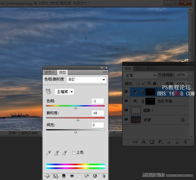Add layer mask icon in layers panel

coord(152,142)
